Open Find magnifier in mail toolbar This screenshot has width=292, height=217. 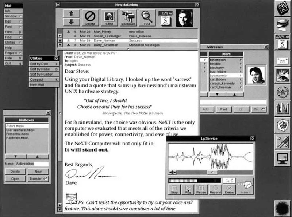[x=147, y=18]
